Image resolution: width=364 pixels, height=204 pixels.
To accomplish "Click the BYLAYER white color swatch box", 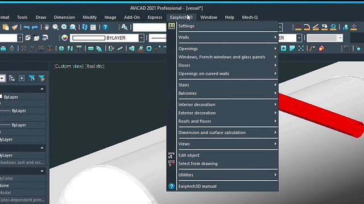I will coord(89,38).
